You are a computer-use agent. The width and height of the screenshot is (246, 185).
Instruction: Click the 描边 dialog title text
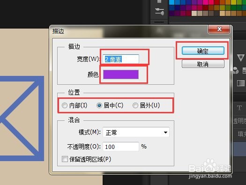click(58, 31)
